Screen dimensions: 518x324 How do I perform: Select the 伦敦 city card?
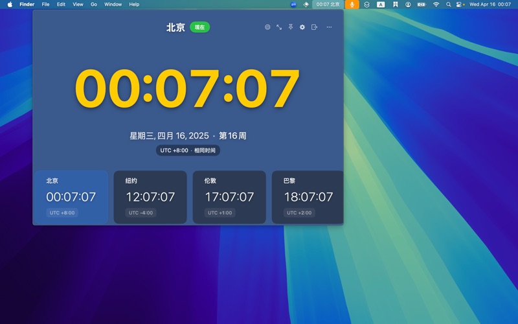click(x=229, y=197)
